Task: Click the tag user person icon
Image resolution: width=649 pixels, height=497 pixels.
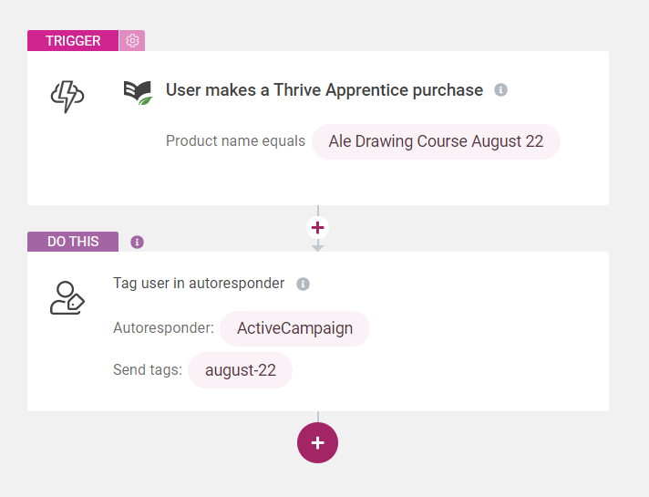Action: coord(67,298)
